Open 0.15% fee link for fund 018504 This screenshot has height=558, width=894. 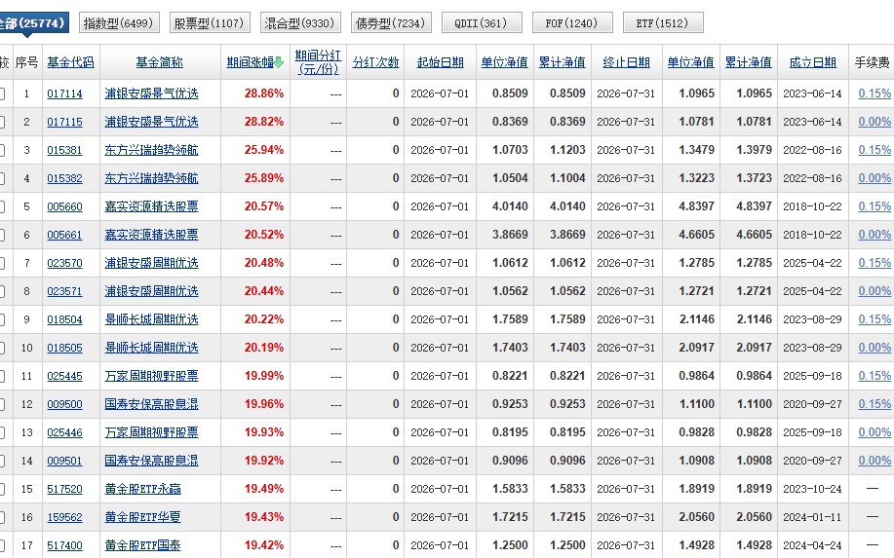[x=875, y=319]
